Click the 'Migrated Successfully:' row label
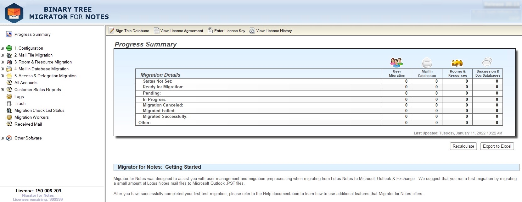The width and height of the screenshot is (522, 202). (165, 116)
